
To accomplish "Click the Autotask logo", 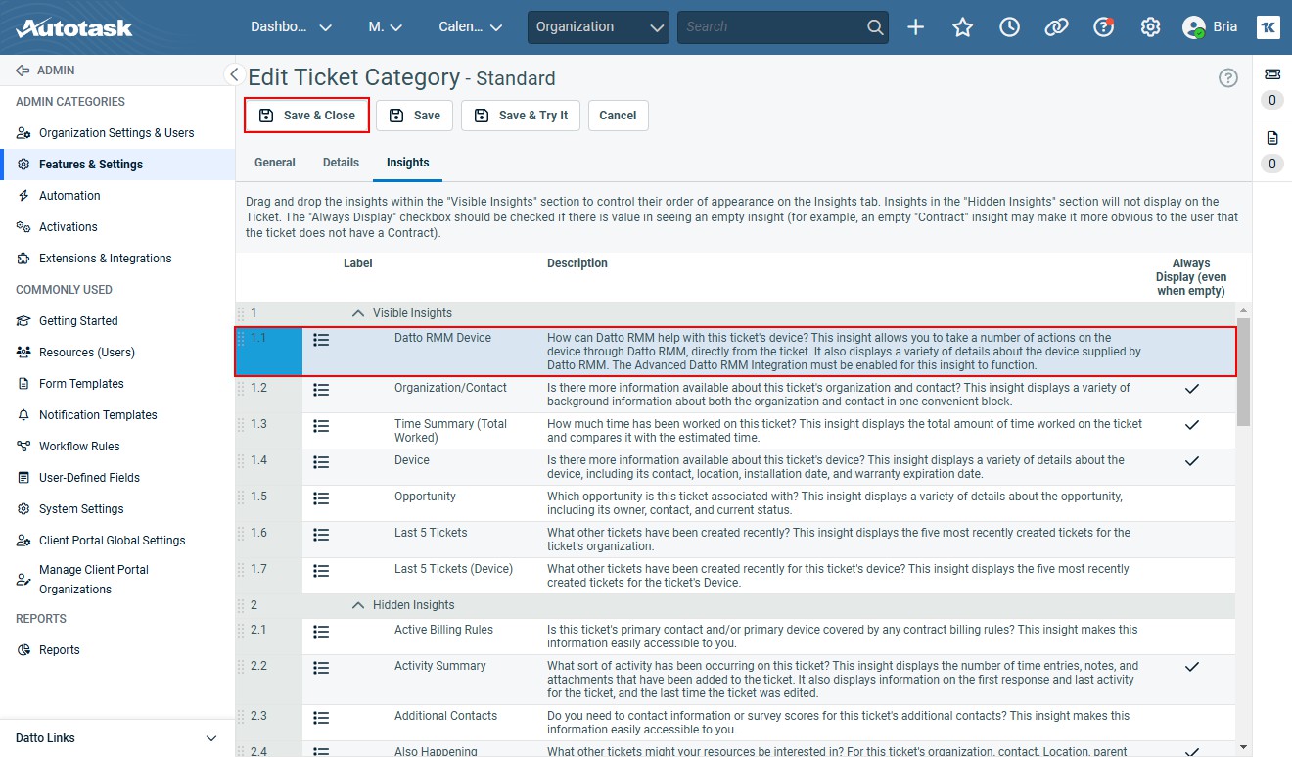I will (x=74, y=27).
